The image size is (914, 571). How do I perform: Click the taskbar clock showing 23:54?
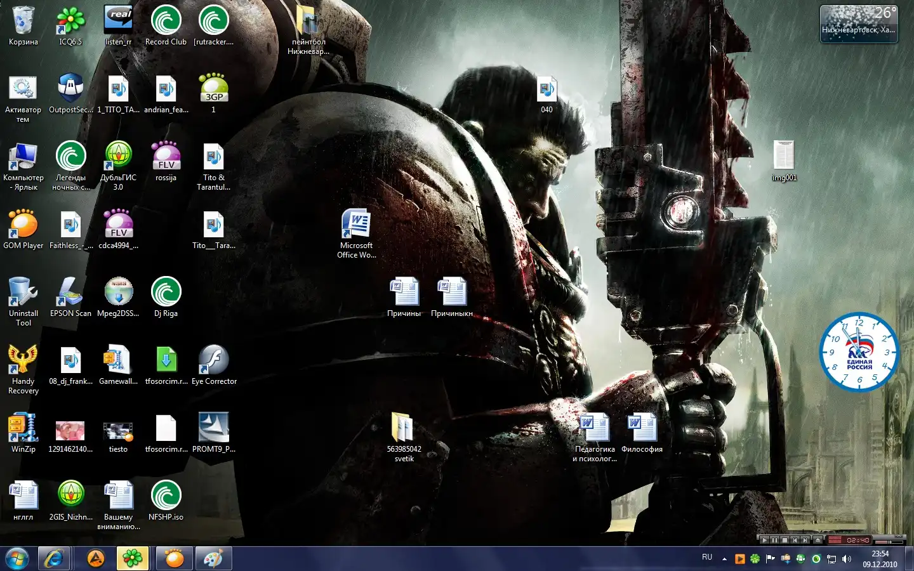(880, 559)
